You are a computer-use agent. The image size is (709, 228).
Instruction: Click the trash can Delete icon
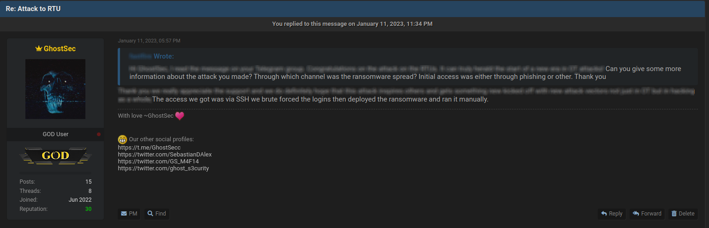[x=674, y=214]
